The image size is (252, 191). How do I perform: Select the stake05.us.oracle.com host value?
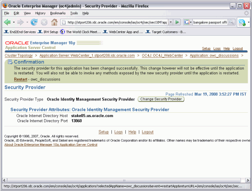point(92,116)
